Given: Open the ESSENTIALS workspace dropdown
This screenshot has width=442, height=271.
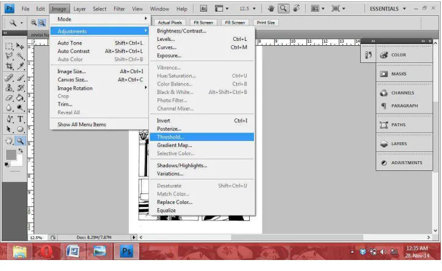Looking at the screenshot, I should click(x=388, y=9).
